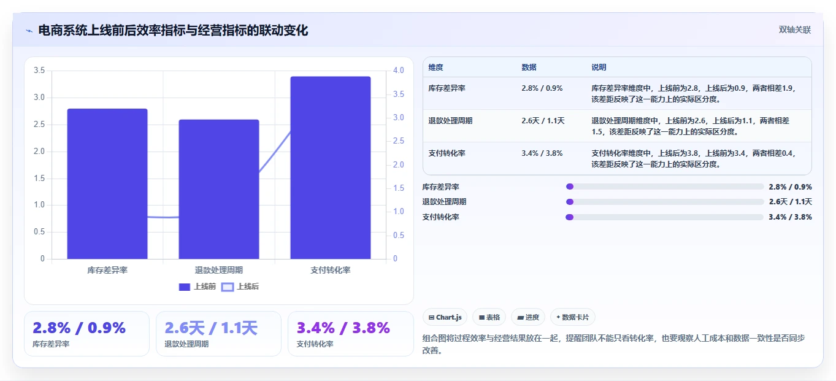Viewport: 836px width, 381px height.
Task: Click the 3.5 tick on the left axis
Action: [x=39, y=71]
